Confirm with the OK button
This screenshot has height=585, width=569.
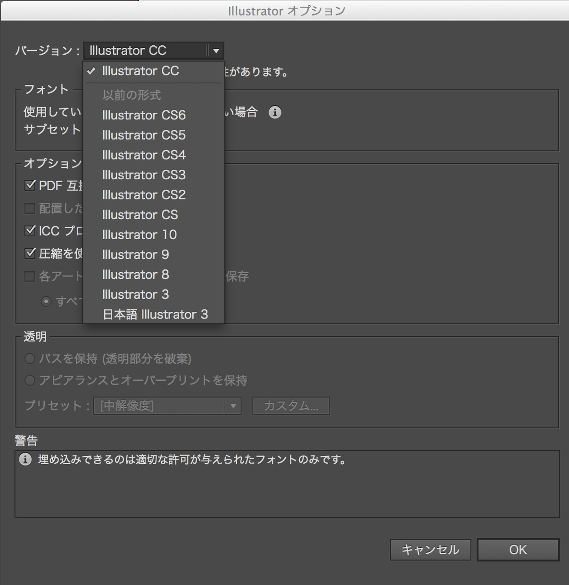pos(518,550)
